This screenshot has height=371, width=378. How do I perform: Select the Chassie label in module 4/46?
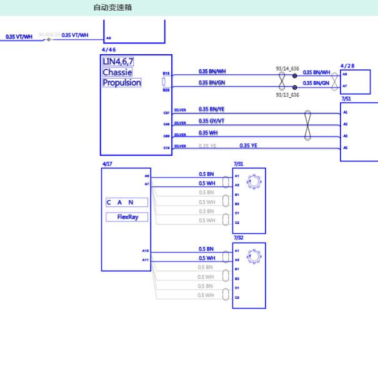point(117,72)
